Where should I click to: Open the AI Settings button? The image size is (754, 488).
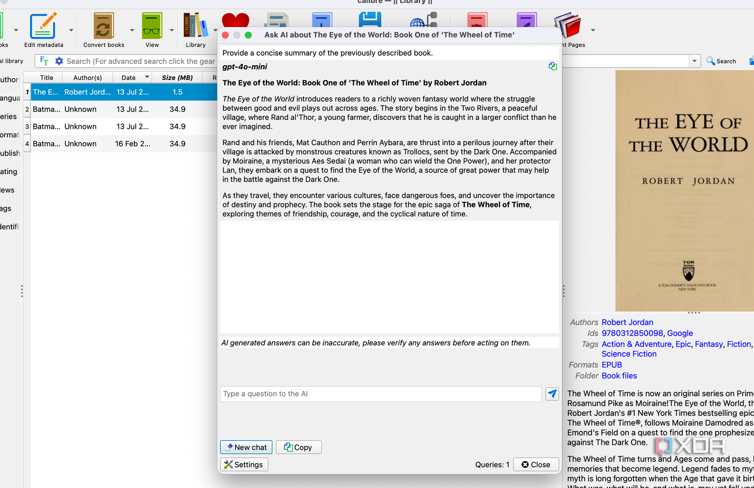click(244, 464)
